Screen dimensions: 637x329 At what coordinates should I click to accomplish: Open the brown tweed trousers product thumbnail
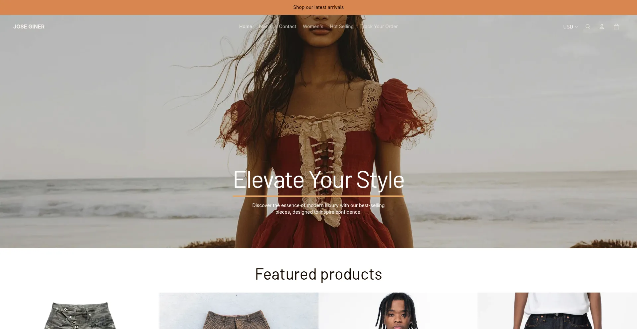(239, 311)
